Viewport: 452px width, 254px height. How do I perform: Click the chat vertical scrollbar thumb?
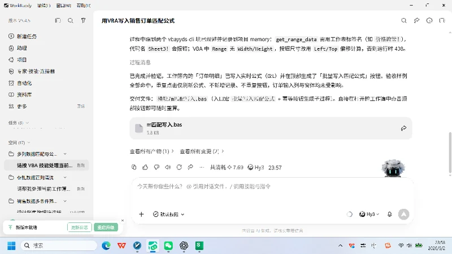[450, 152]
